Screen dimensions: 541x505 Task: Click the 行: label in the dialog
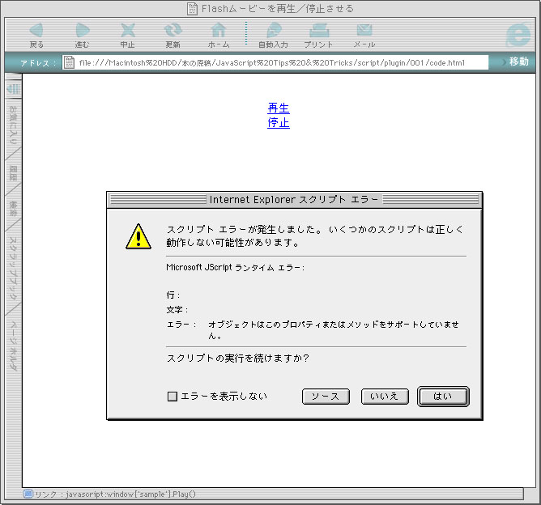pyautogui.click(x=173, y=295)
